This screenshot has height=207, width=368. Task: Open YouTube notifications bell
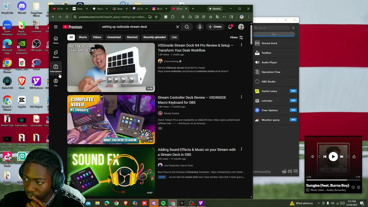[230, 27]
